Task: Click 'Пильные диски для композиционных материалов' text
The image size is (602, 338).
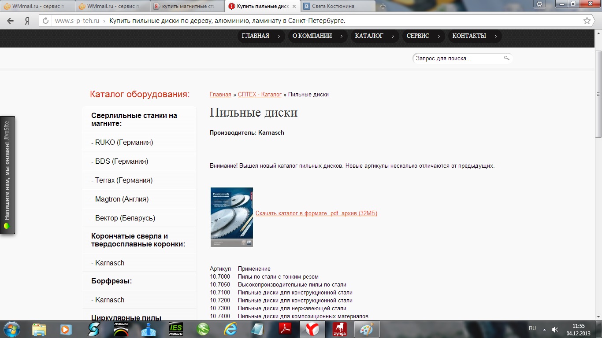Action: point(303,316)
